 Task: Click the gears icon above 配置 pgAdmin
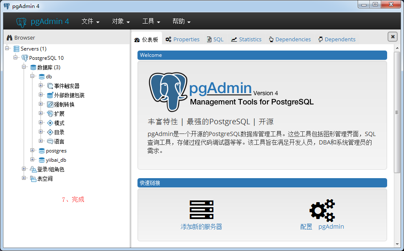click(x=322, y=210)
